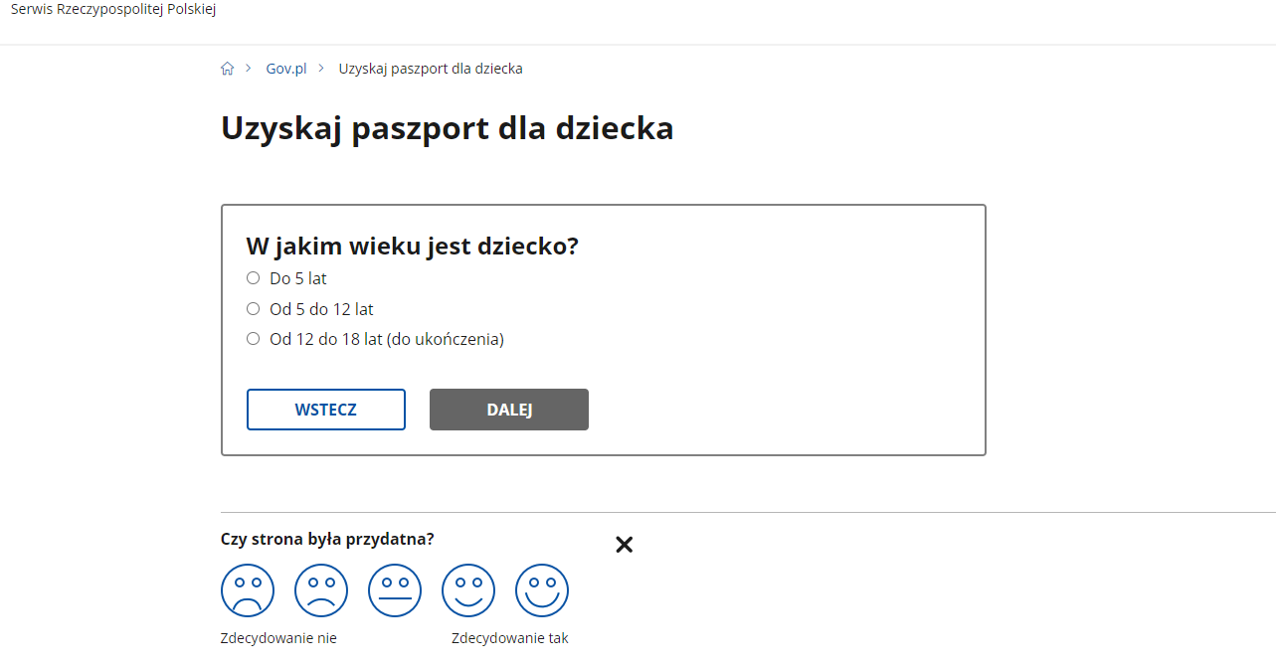Rate page with very sad face
Viewport: 1276px width, 666px height.
click(x=248, y=590)
